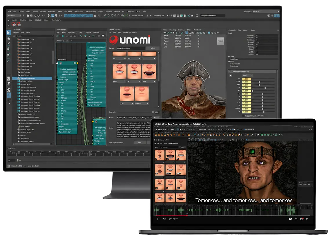Toggle autoplay switch on laptop video player
The height and width of the screenshot is (235, 330).
[x=290, y=219]
